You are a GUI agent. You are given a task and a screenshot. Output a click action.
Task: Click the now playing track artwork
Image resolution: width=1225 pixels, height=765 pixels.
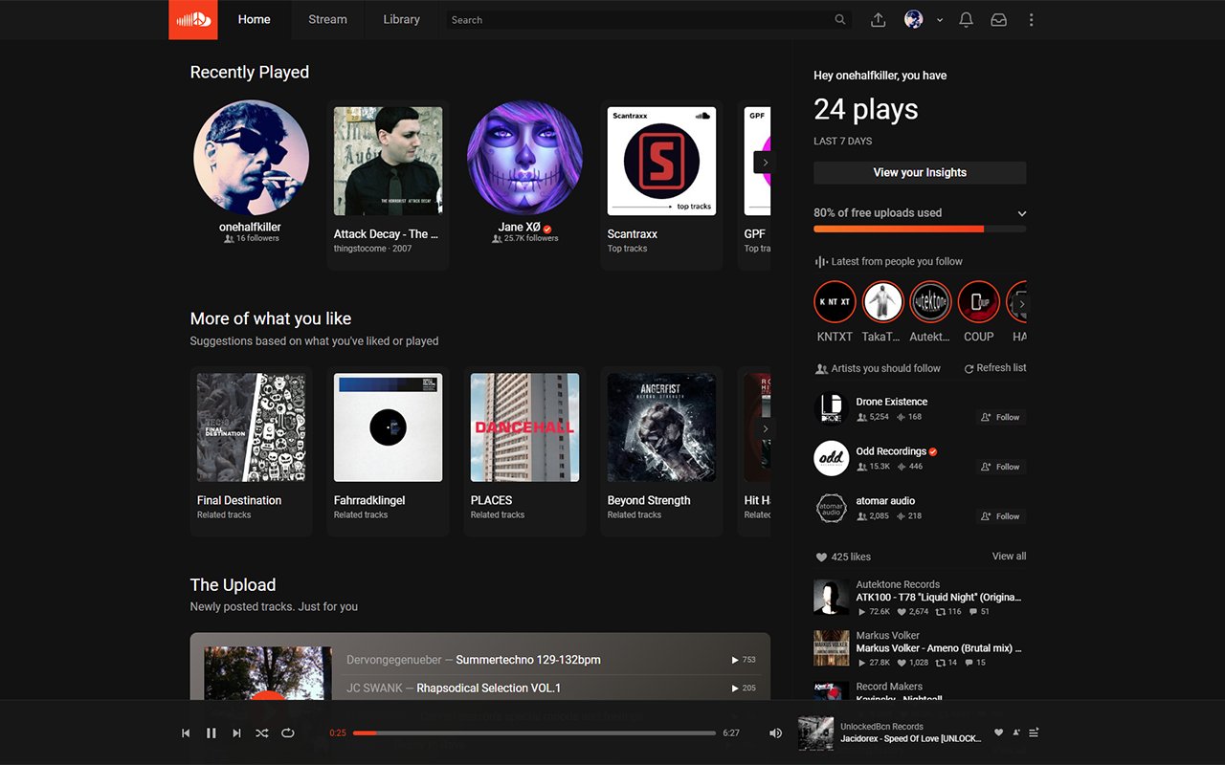point(815,733)
